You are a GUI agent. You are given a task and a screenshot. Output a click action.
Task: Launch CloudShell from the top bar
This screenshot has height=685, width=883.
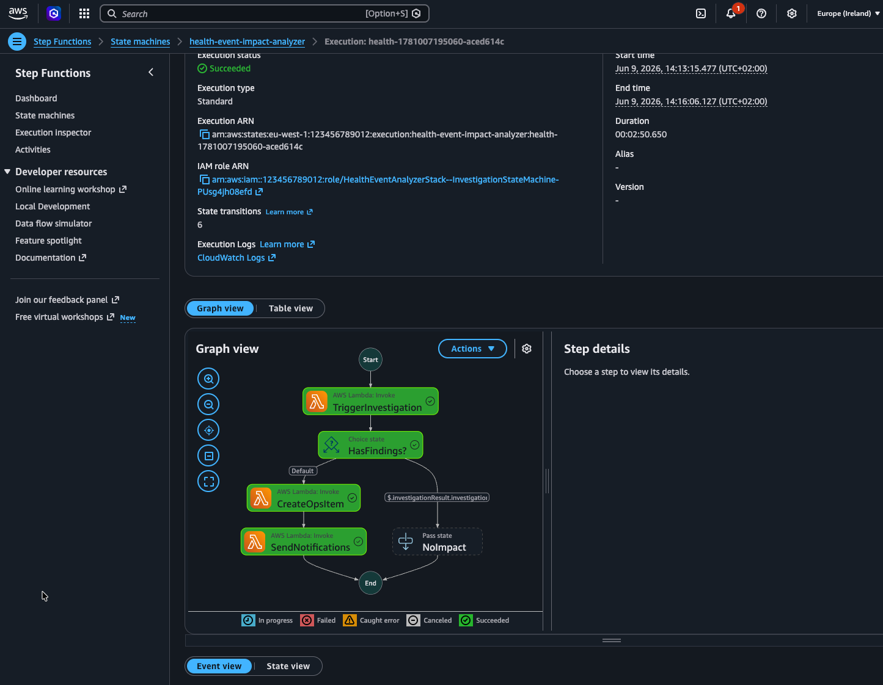(701, 13)
